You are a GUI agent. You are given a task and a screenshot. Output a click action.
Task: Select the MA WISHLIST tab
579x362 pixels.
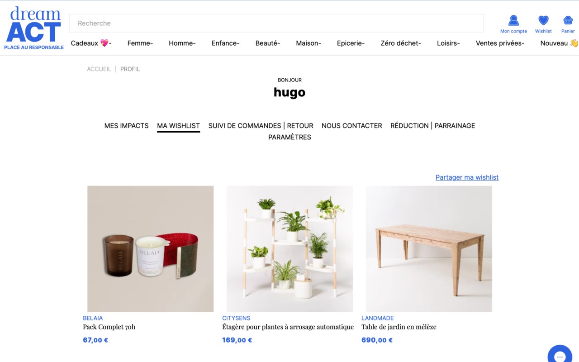178,126
